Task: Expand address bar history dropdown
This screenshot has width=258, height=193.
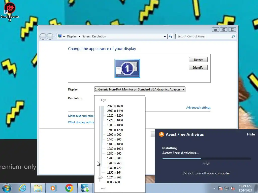Action: coord(165,37)
